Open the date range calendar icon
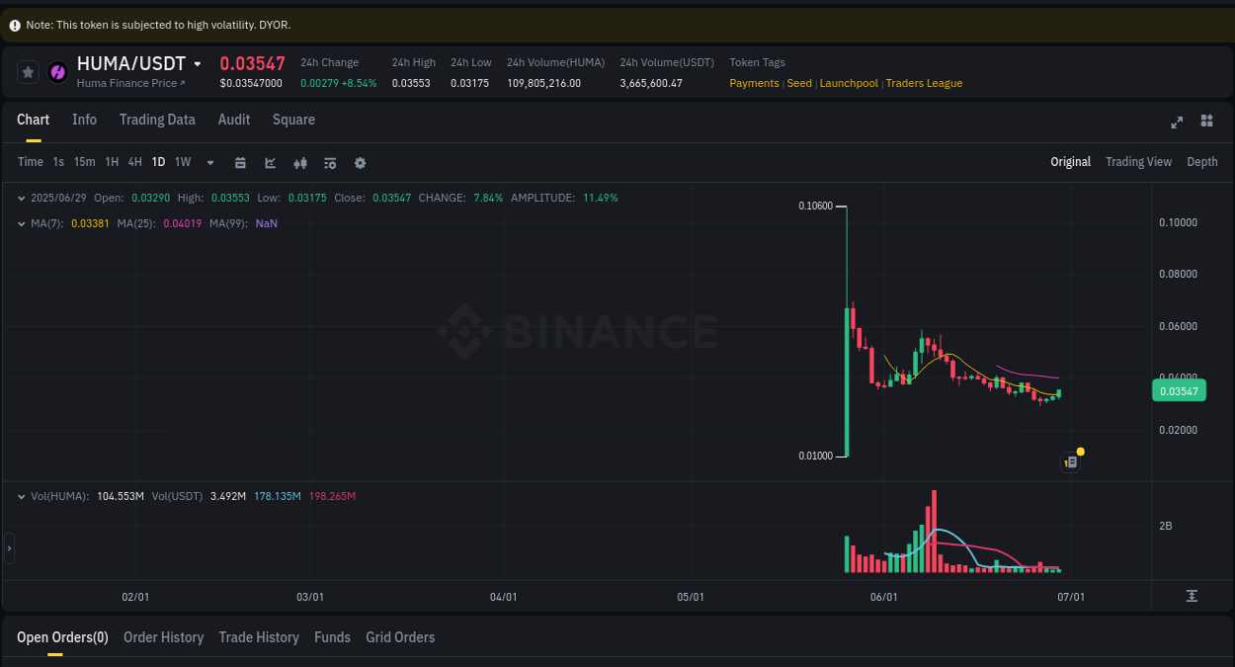This screenshot has height=667, width=1235. click(x=240, y=162)
